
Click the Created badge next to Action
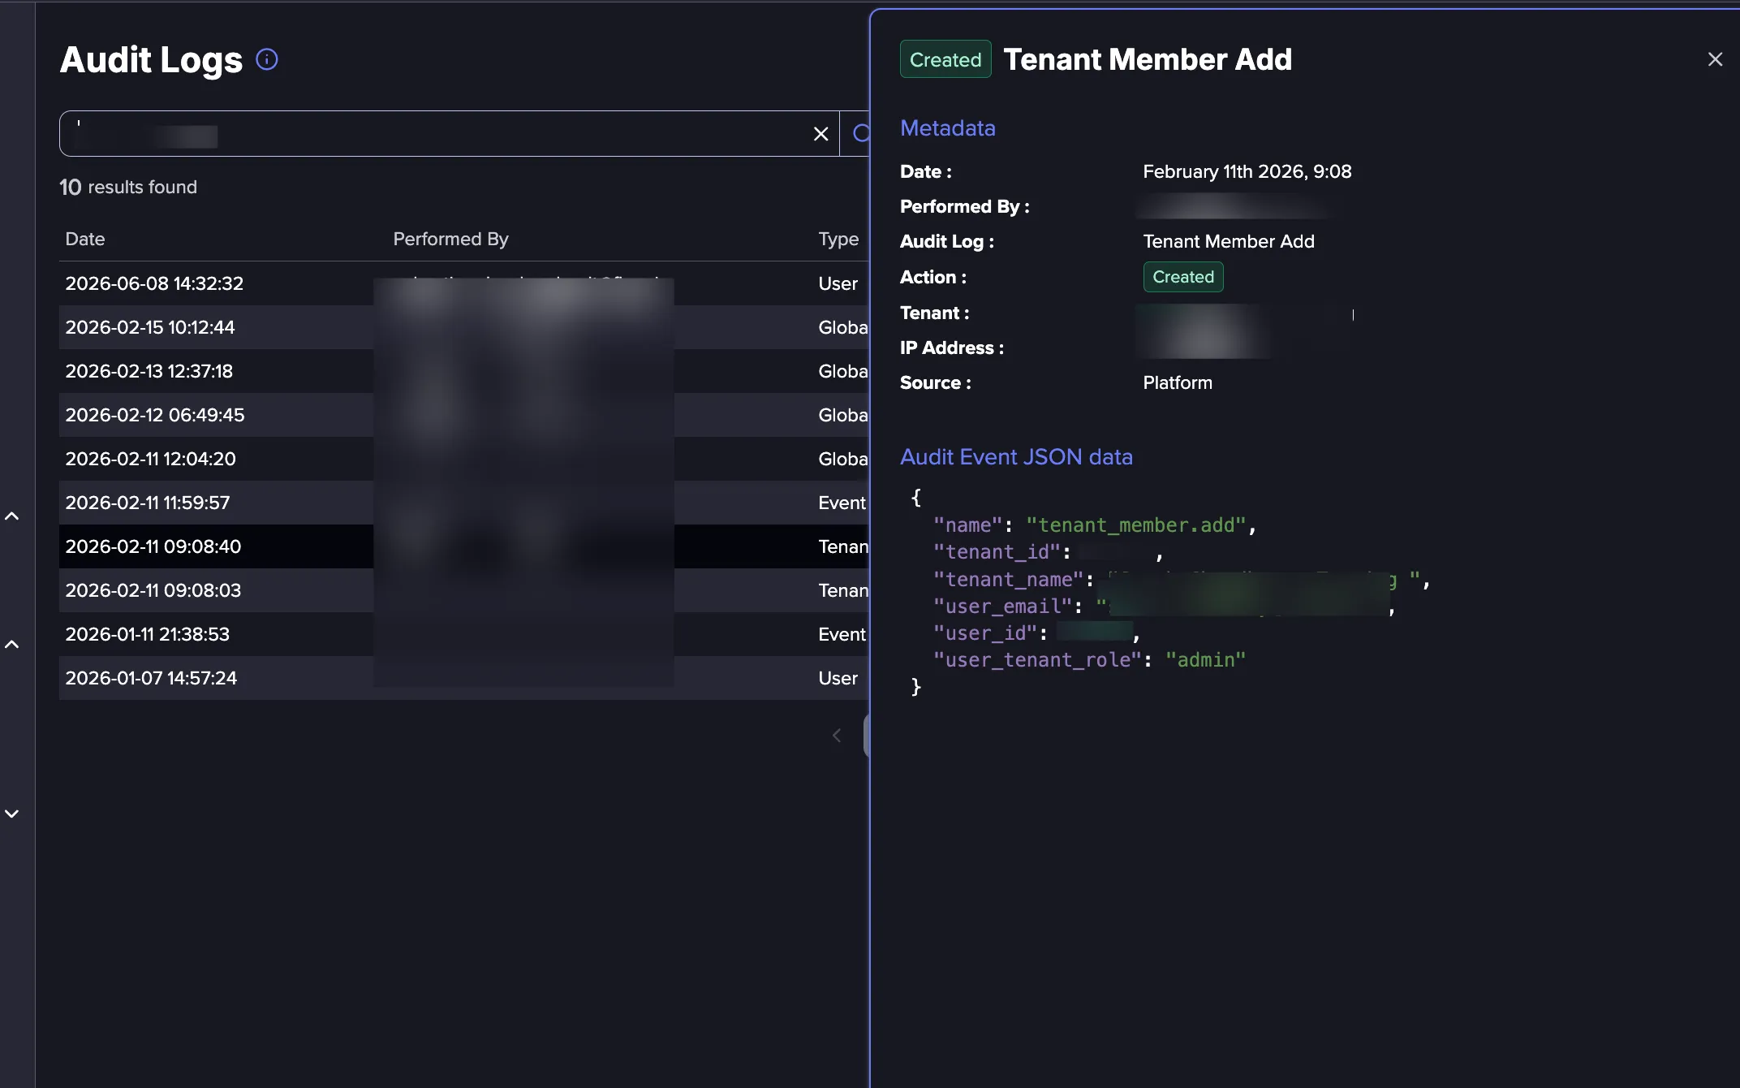point(1183,277)
